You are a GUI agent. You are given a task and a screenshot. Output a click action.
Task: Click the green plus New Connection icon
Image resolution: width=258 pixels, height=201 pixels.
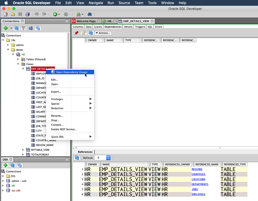pyautogui.click(x=6, y=28)
